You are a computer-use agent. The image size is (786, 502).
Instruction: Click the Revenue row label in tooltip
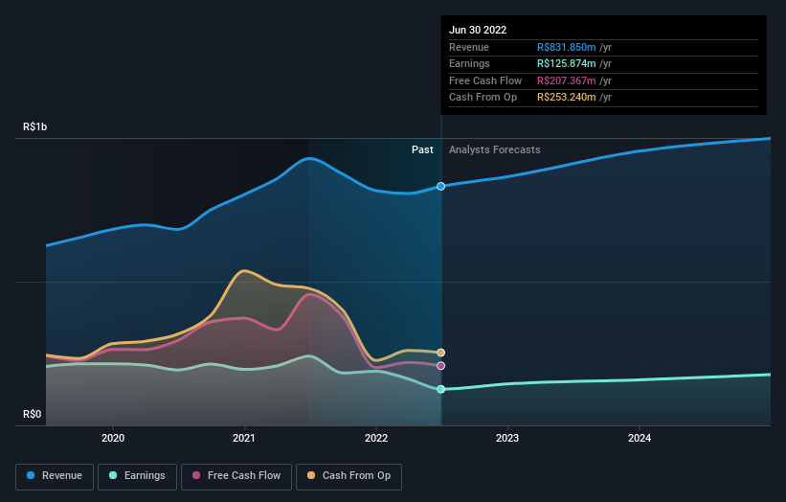(x=469, y=47)
